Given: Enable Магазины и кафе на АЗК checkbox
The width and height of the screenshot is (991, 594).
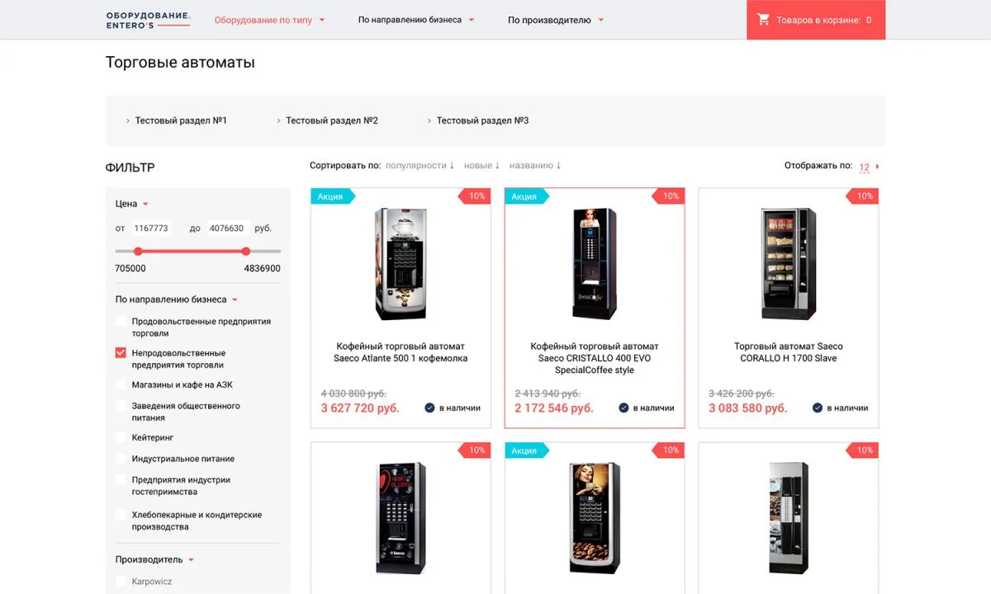Looking at the screenshot, I should click(121, 384).
